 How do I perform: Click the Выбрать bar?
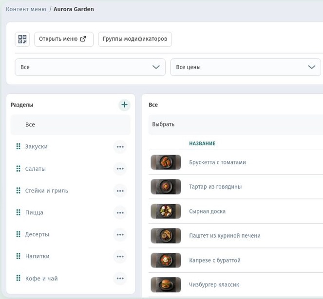coord(236,124)
